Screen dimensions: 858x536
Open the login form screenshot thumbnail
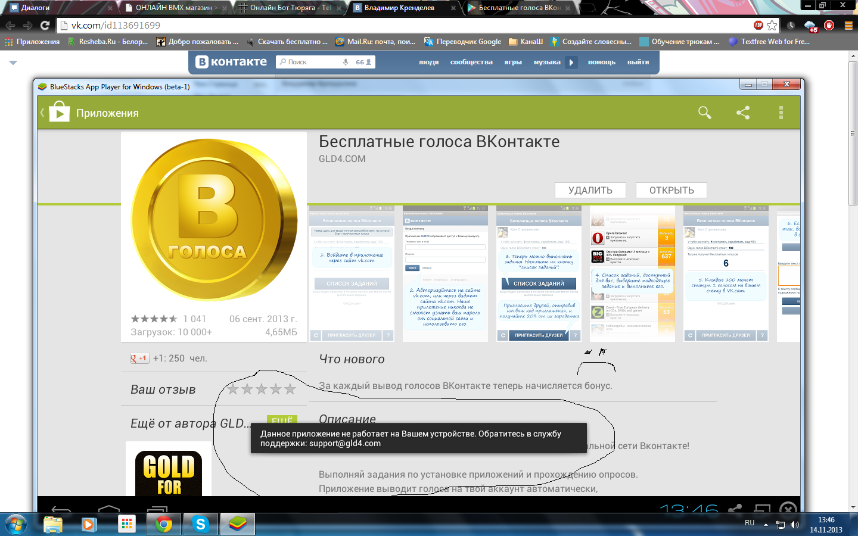click(x=445, y=274)
